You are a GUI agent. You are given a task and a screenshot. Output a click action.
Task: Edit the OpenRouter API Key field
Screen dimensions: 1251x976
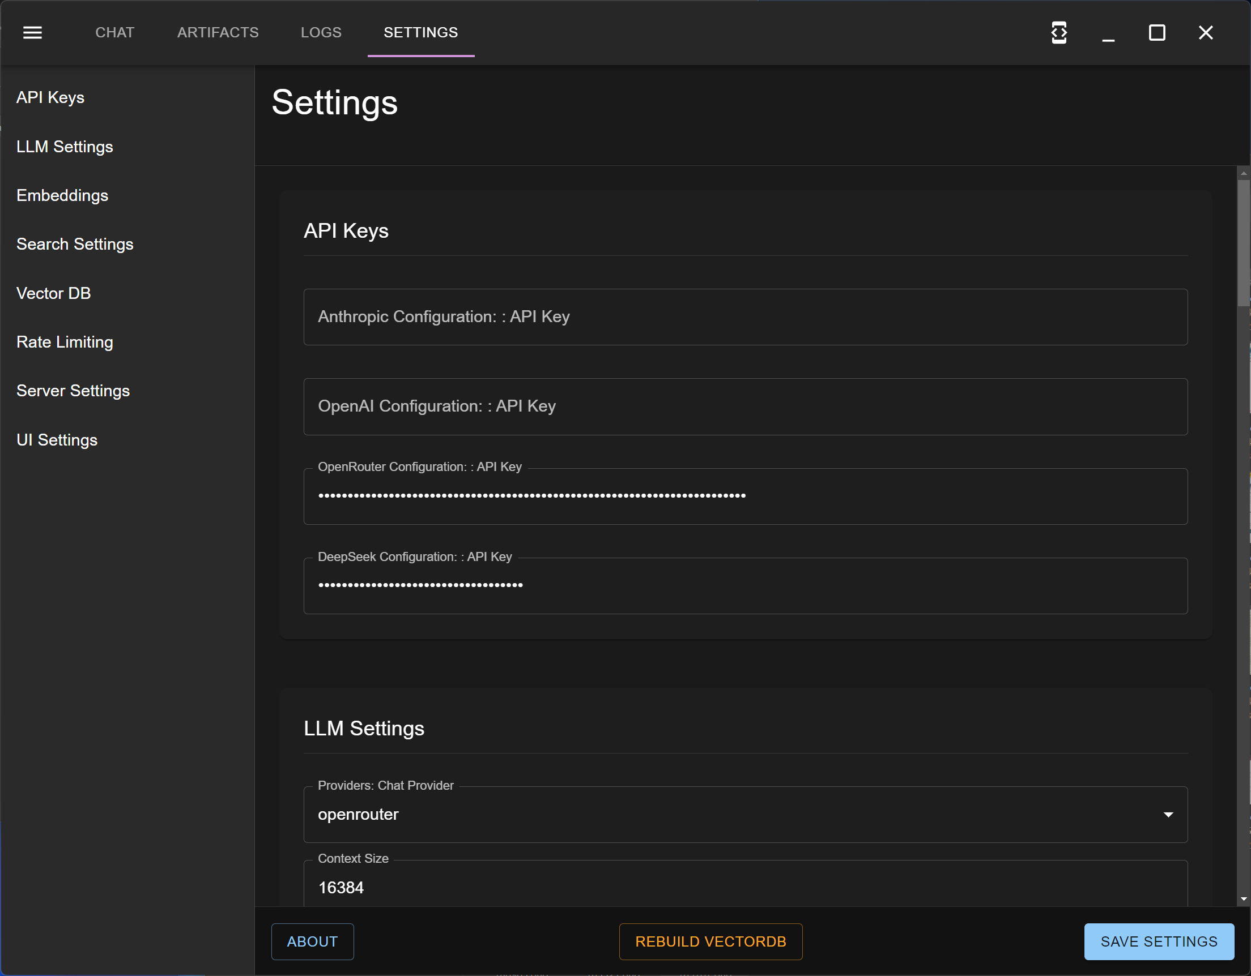coord(745,496)
